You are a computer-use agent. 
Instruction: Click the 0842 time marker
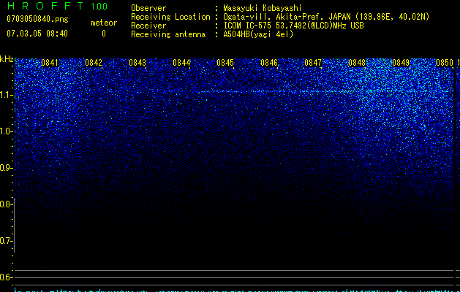tap(94, 63)
